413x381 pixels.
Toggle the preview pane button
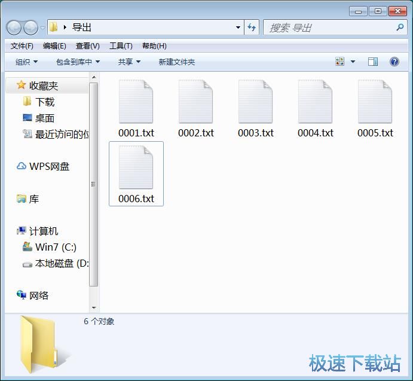(373, 62)
